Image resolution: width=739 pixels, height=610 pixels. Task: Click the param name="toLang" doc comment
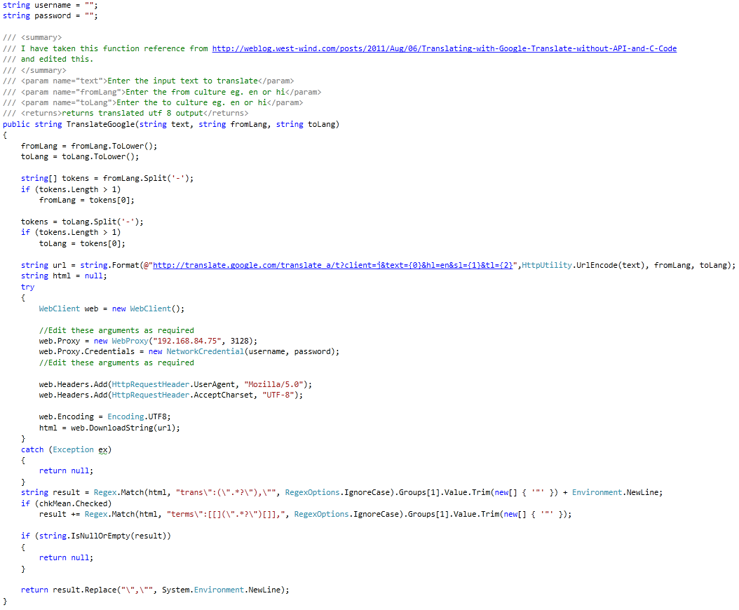(x=153, y=103)
